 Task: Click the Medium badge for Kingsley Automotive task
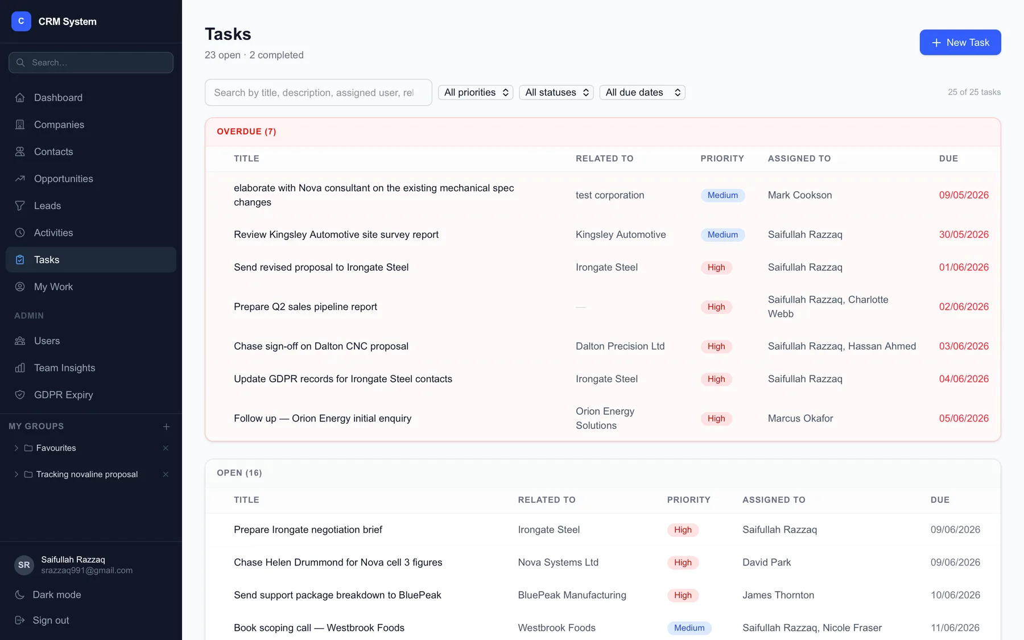(x=722, y=234)
